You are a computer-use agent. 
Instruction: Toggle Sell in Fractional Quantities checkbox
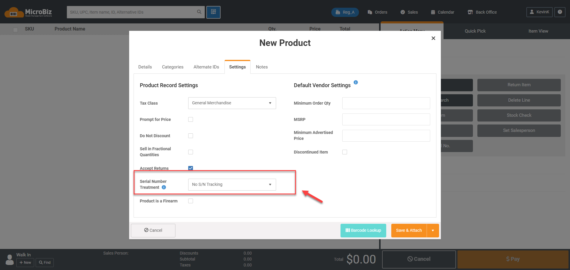[x=191, y=152]
